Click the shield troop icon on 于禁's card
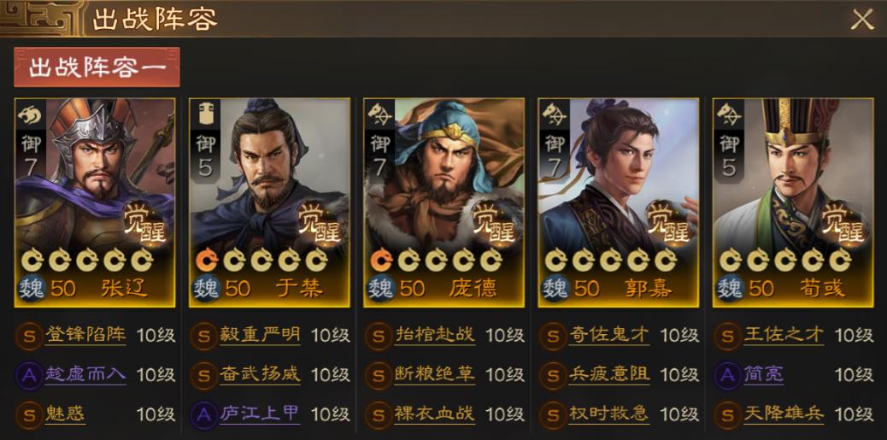 (x=203, y=115)
